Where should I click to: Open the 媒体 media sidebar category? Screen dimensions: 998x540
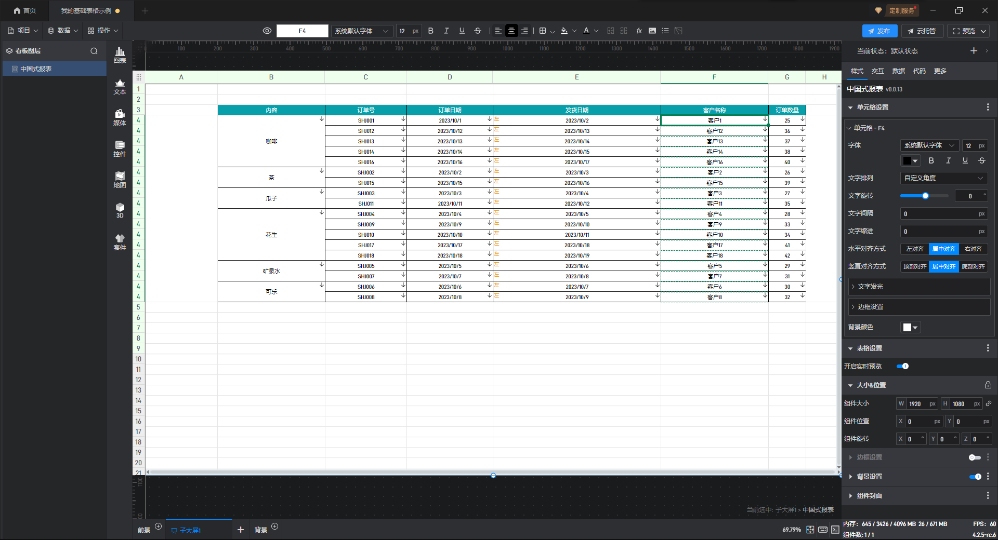point(120,118)
